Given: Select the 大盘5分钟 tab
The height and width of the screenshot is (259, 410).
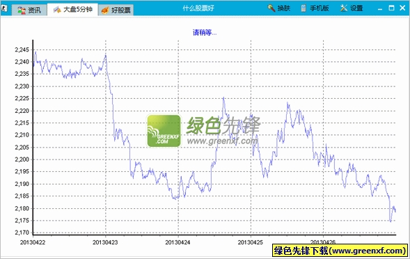Looking at the screenshot, I should [72, 10].
